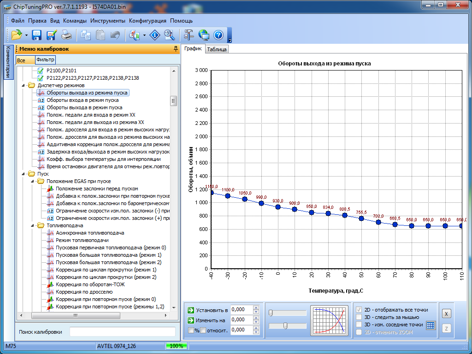The image size is (472, 354).
Task: Click the blue question mark help icon
Action: (218, 35)
